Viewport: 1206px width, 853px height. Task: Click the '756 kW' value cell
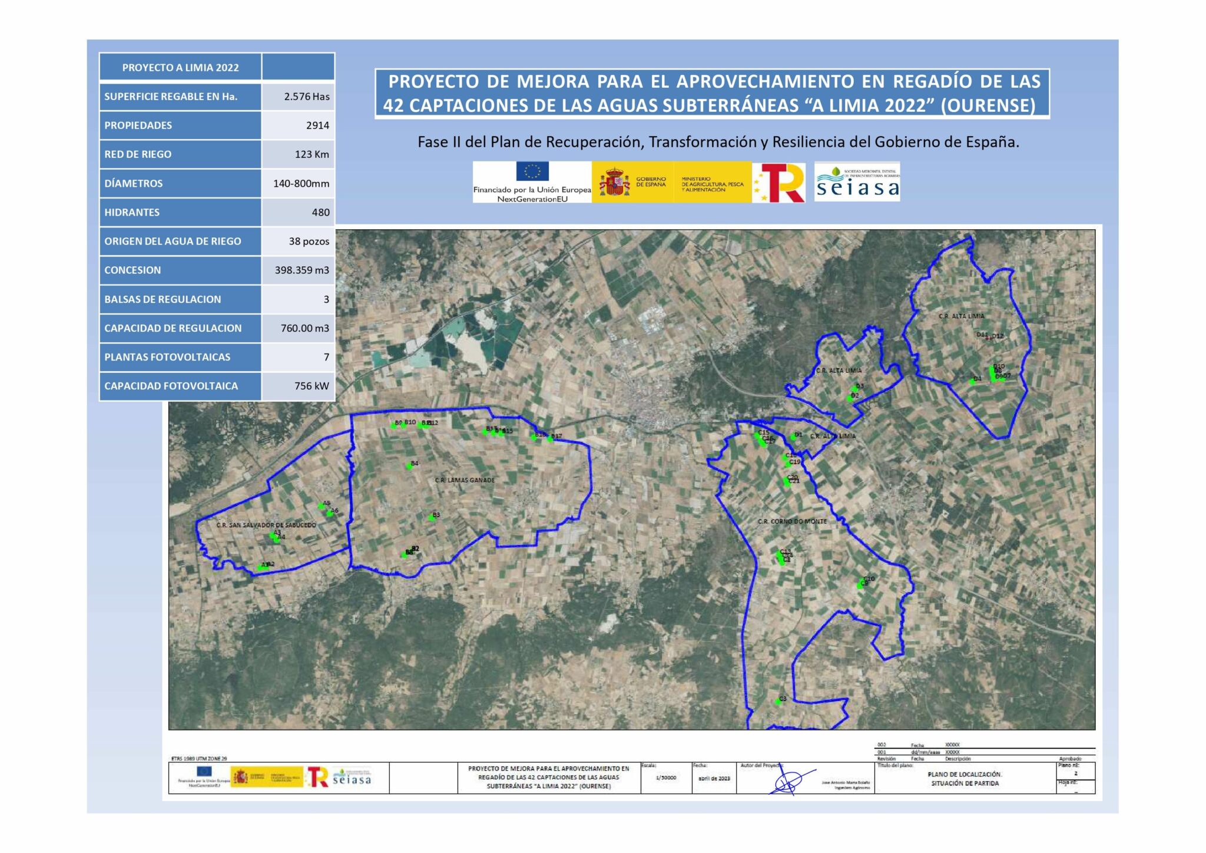[x=299, y=386]
